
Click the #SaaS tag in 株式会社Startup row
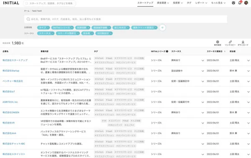pyautogui.click(x=109, y=69)
